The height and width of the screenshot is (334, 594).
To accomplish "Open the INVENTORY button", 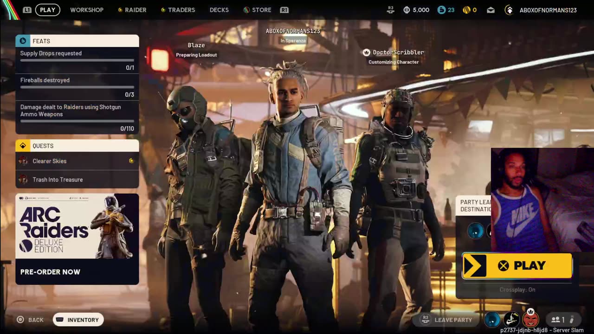I will pos(78,320).
